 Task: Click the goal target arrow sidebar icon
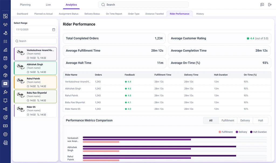(x=5, y=117)
